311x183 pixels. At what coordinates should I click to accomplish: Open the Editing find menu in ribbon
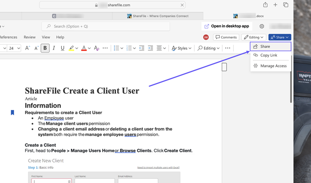pyautogui.click(x=209, y=48)
